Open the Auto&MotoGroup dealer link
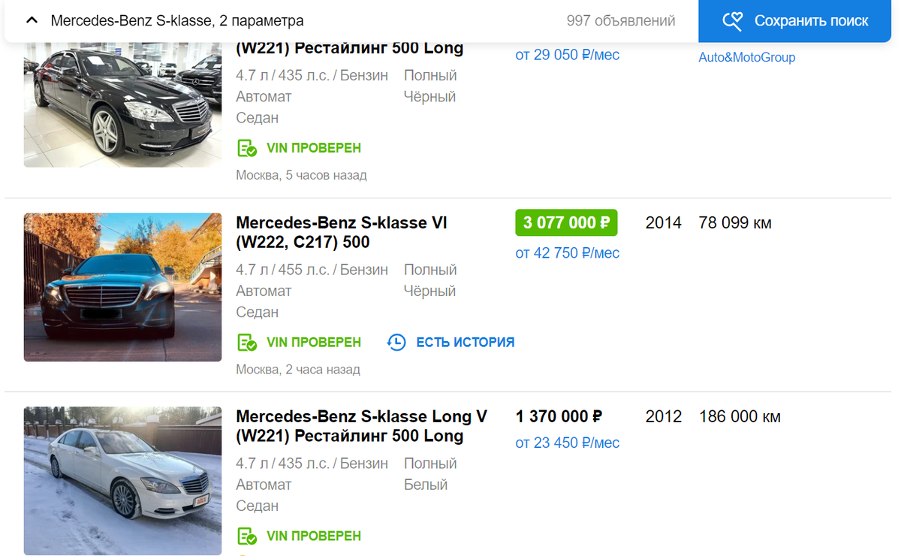Screen dimensions: 901x556 [x=746, y=57]
